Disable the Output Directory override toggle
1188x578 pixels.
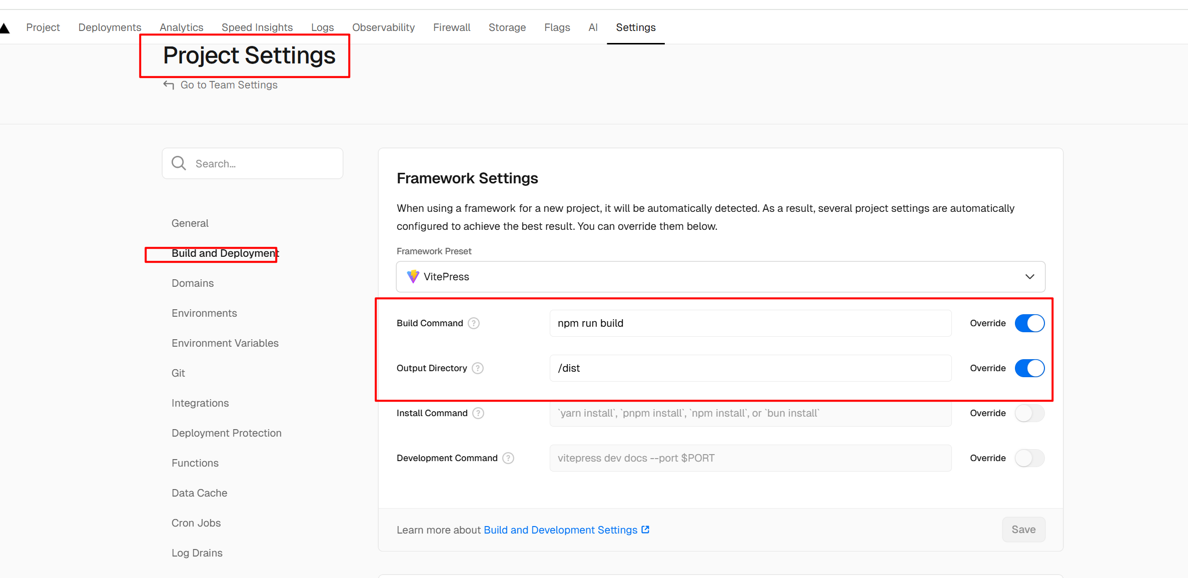click(1029, 368)
